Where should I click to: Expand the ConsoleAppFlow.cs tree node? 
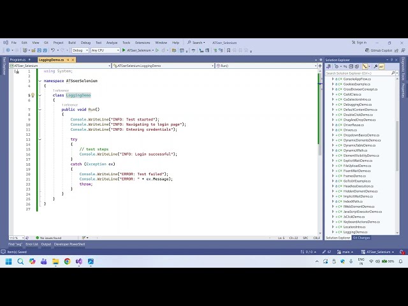[x=333, y=79]
